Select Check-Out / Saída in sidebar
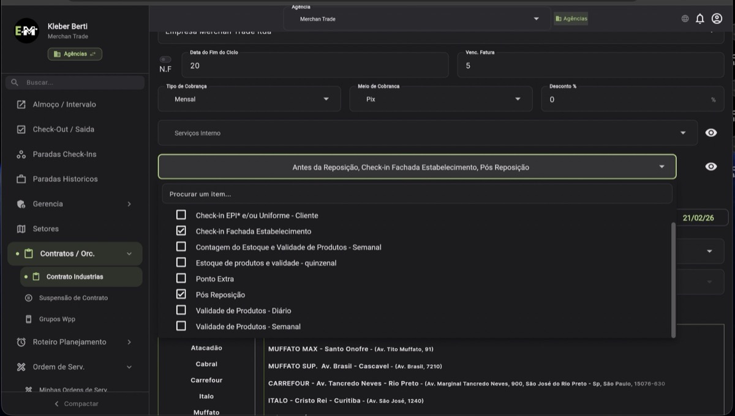Screen dimensions: 735x416 63,130
